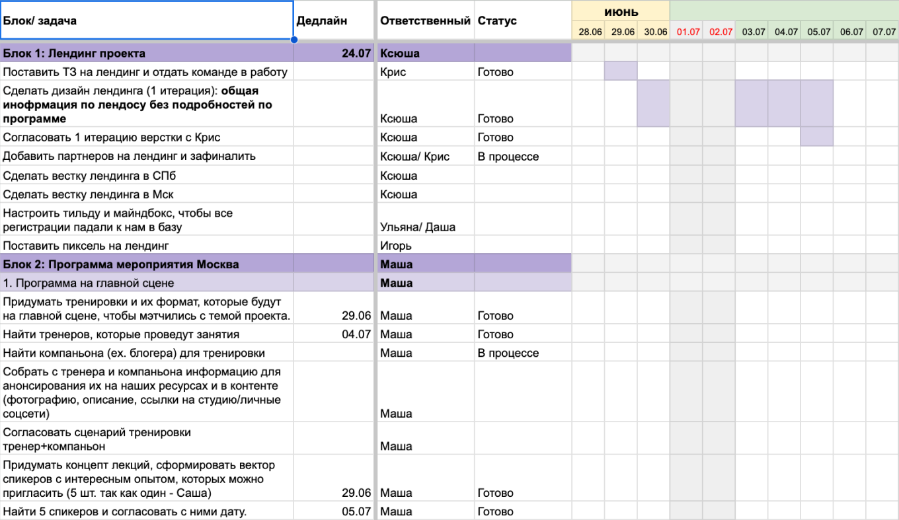This screenshot has width=899, height=520.
Task: Click the 06.07 date column header
Action: click(x=850, y=31)
